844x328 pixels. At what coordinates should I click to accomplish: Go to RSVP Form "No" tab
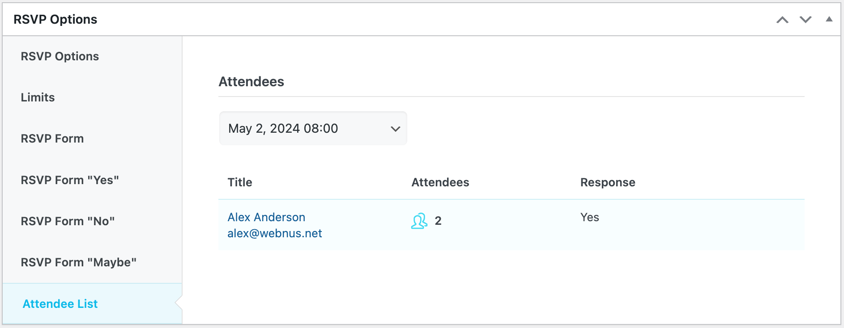click(68, 221)
